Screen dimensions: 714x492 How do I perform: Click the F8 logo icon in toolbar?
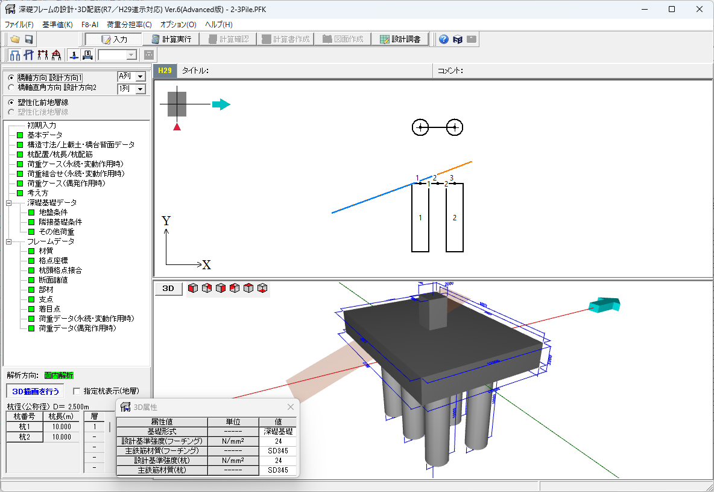coord(458,39)
